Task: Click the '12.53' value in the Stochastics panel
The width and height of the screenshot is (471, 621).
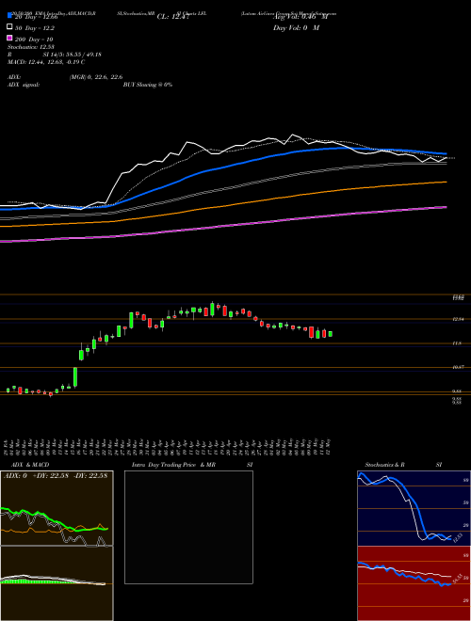Action: click(458, 538)
